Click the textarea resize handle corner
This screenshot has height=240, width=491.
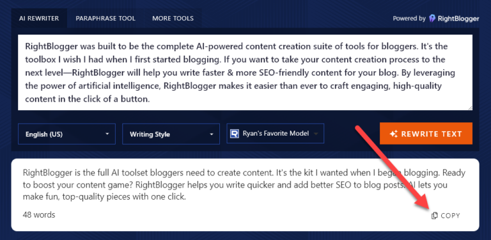pos(470,108)
